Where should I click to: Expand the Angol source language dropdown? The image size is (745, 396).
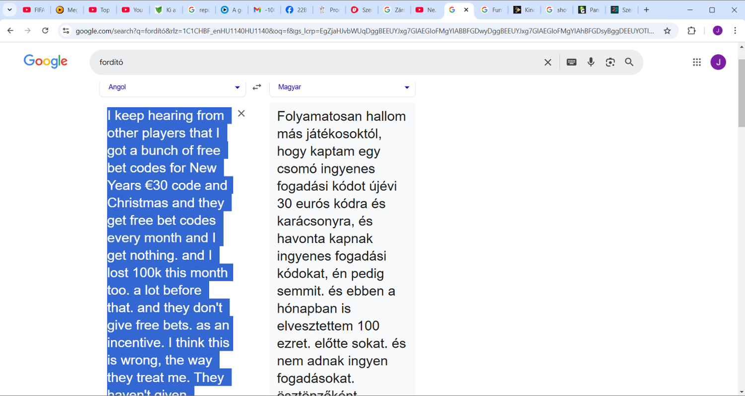coord(173,87)
